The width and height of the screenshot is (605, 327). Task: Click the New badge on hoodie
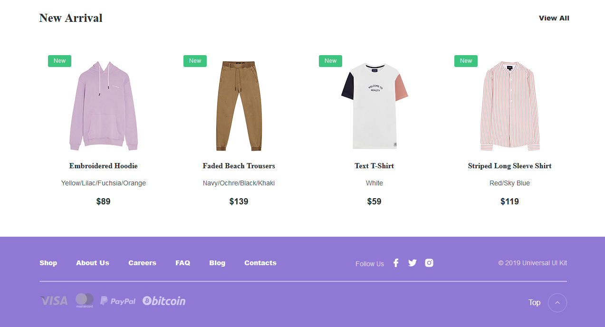pos(59,61)
